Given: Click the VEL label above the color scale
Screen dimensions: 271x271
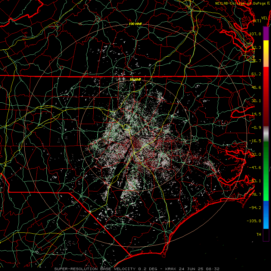Looking at the screenshot, I should (264, 18).
